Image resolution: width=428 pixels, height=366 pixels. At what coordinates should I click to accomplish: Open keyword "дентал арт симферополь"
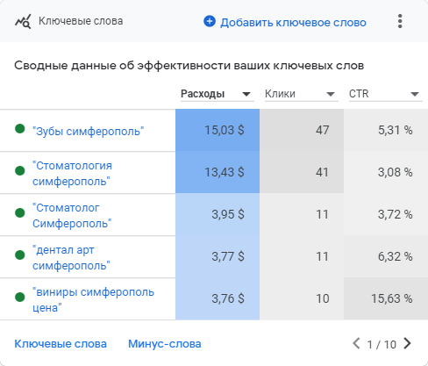71,258
